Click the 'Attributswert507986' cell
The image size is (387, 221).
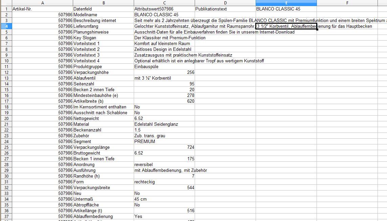pyautogui.click(x=164, y=9)
